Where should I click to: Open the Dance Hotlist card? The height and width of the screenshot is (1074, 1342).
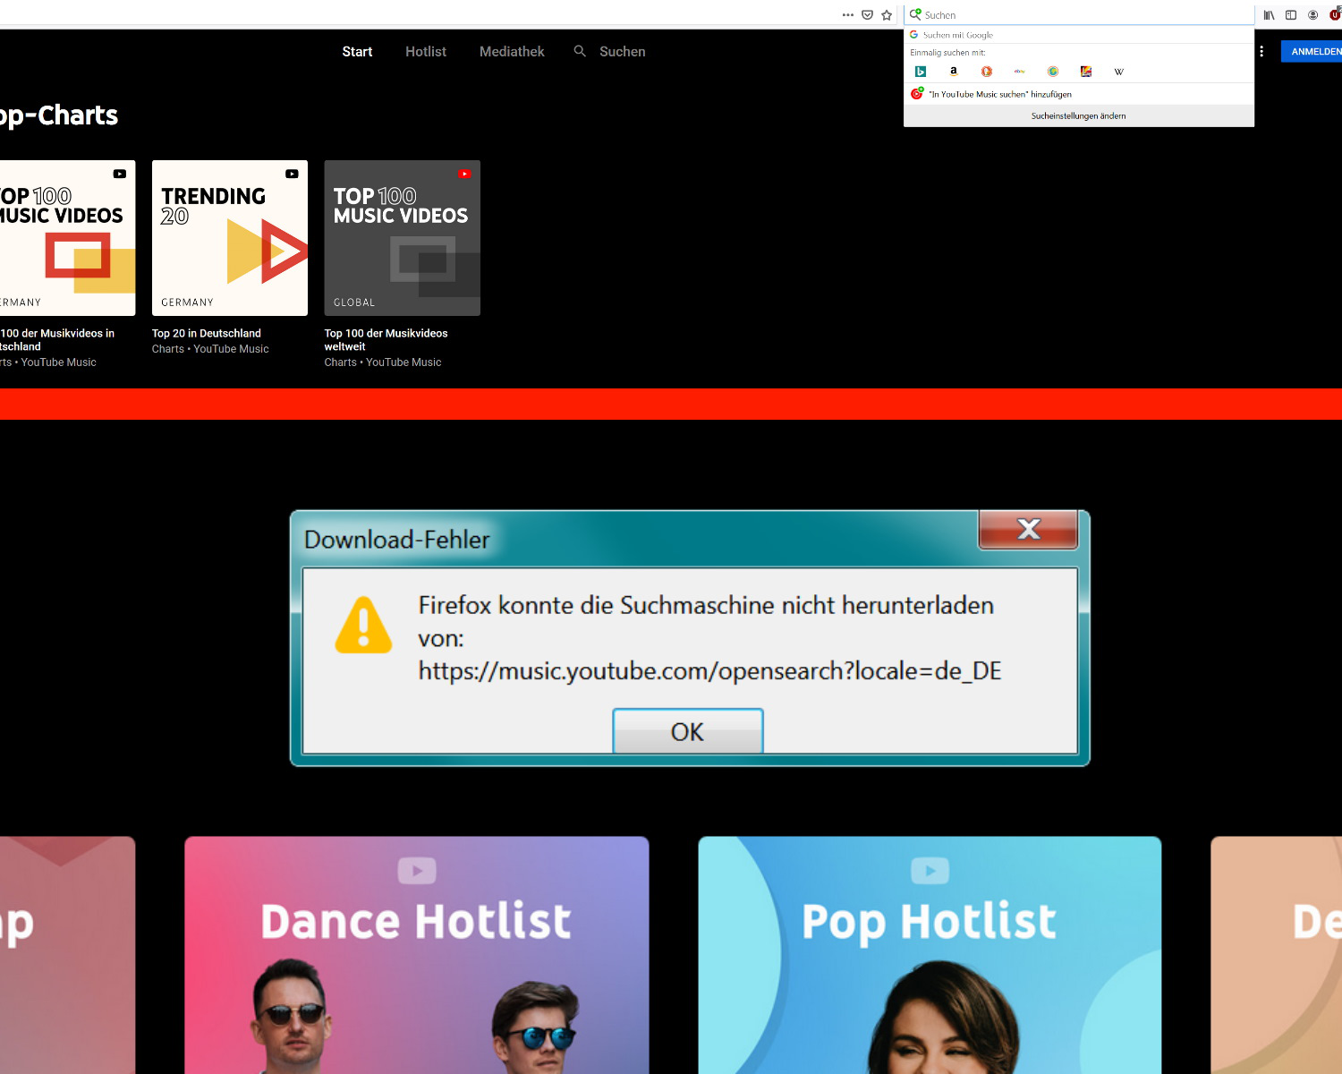[x=417, y=955]
